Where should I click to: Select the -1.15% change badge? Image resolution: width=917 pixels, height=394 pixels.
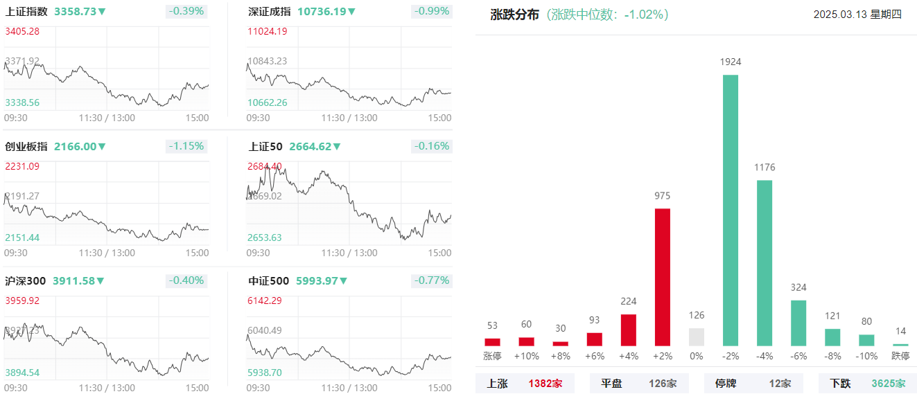click(x=186, y=146)
